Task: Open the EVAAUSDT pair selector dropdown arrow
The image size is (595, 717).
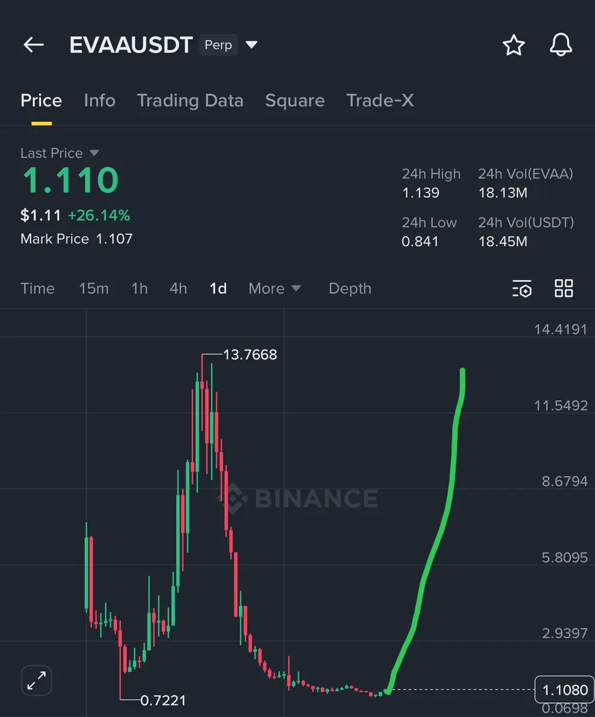Action: [252, 45]
